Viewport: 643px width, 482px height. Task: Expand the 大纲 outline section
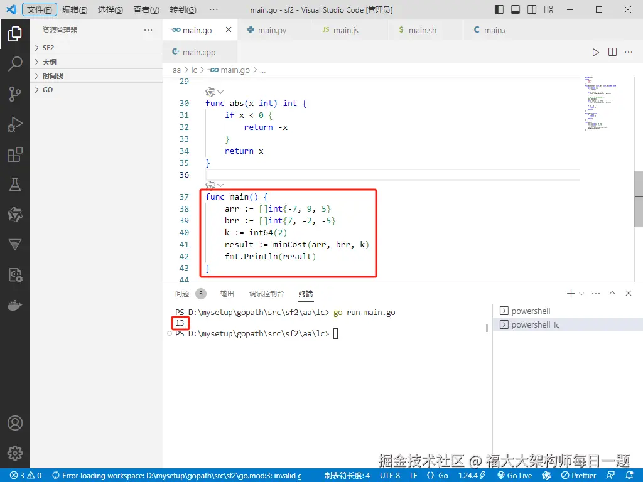pos(97,62)
